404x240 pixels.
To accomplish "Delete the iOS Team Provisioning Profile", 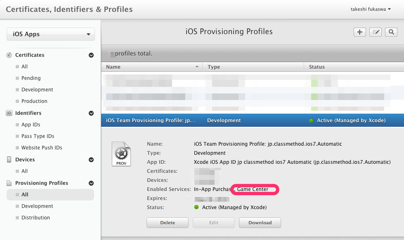I will tap(167, 222).
